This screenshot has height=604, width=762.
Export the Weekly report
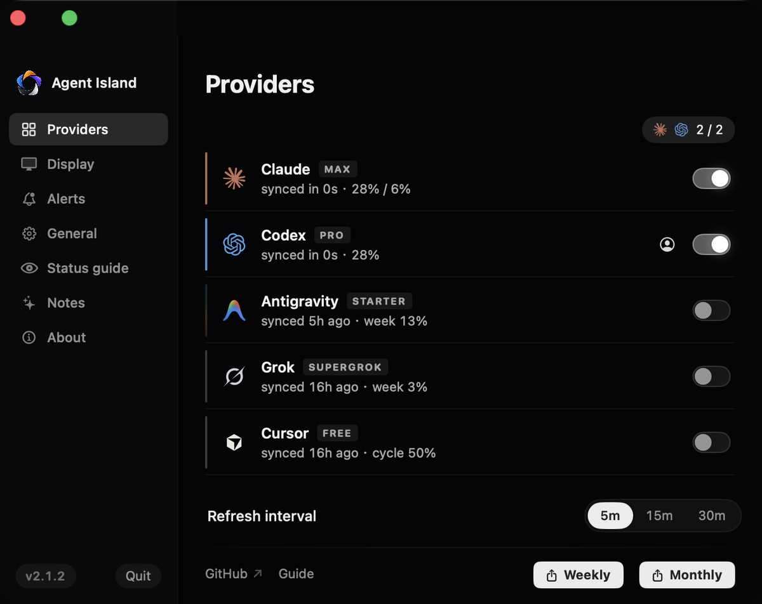point(578,575)
